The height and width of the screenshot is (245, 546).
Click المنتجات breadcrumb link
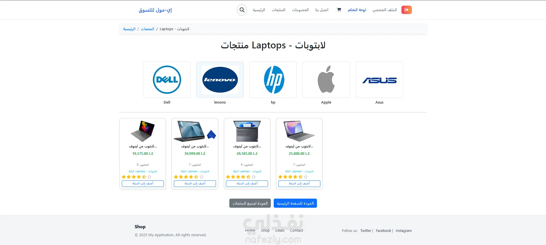click(147, 29)
